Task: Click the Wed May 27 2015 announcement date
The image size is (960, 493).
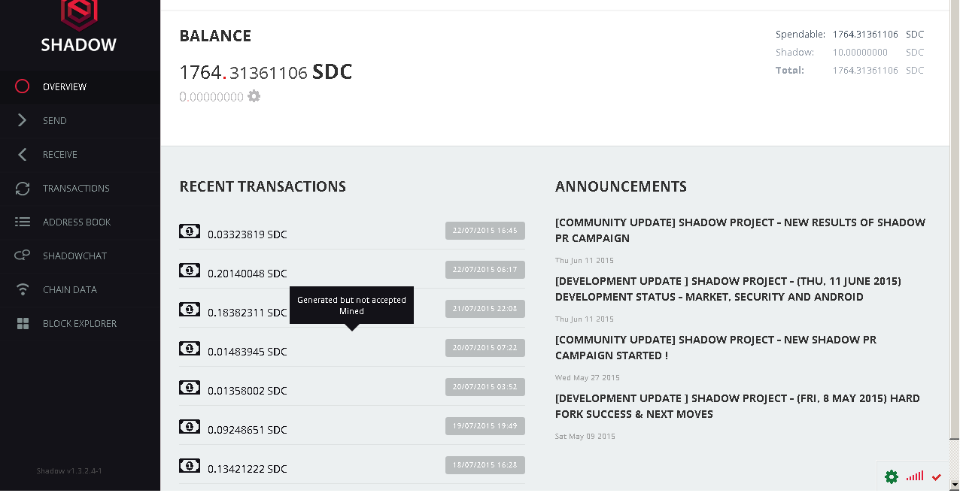Action: point(588,378)
